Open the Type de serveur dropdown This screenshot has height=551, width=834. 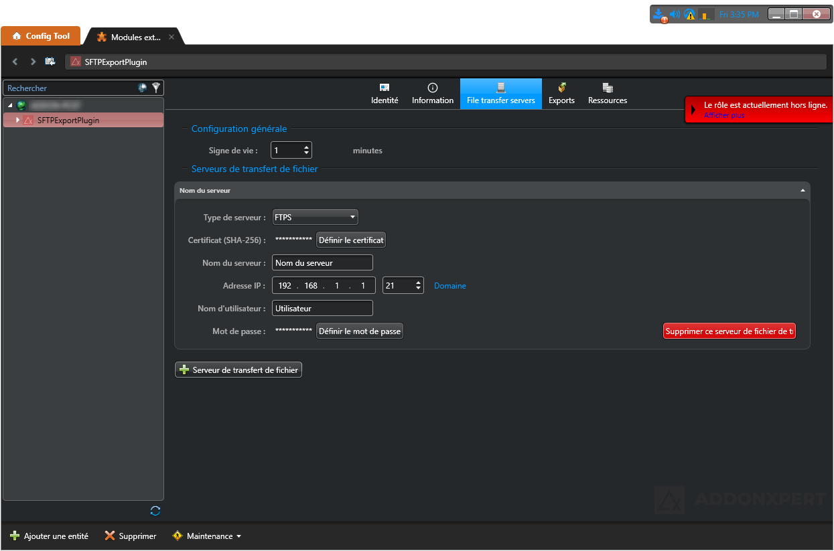316,218
